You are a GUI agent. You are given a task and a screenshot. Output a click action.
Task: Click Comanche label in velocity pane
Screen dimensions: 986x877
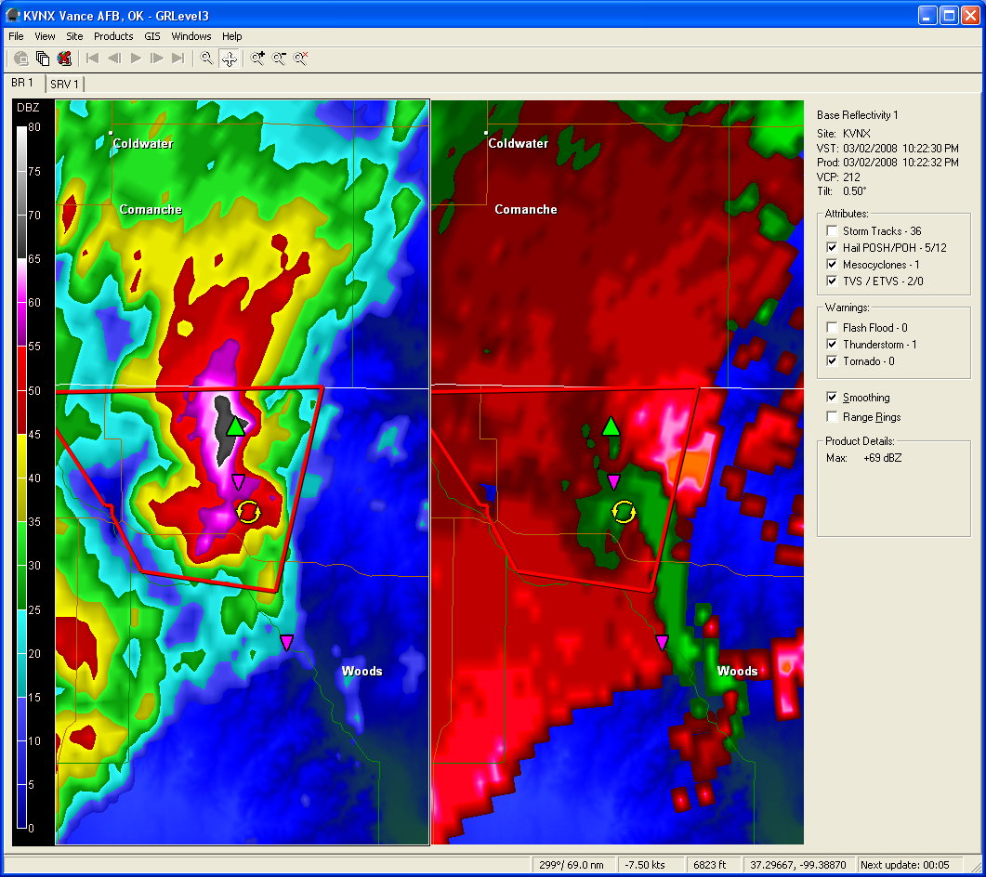pos(526,209)
